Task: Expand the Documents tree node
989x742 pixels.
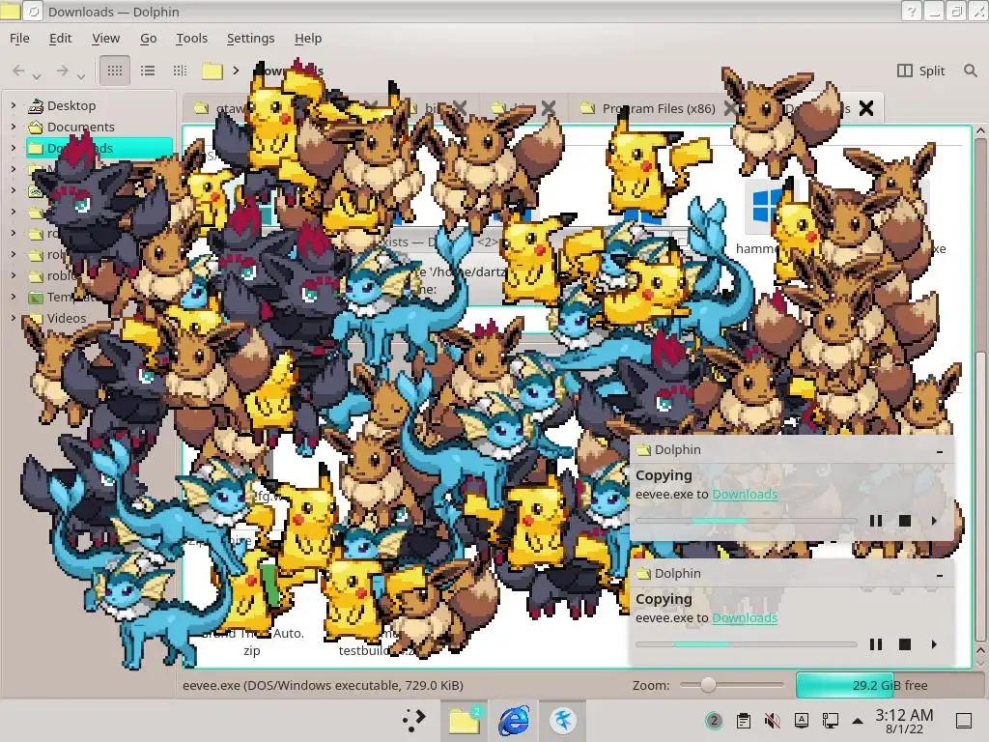Action: [x=14, y=127]
